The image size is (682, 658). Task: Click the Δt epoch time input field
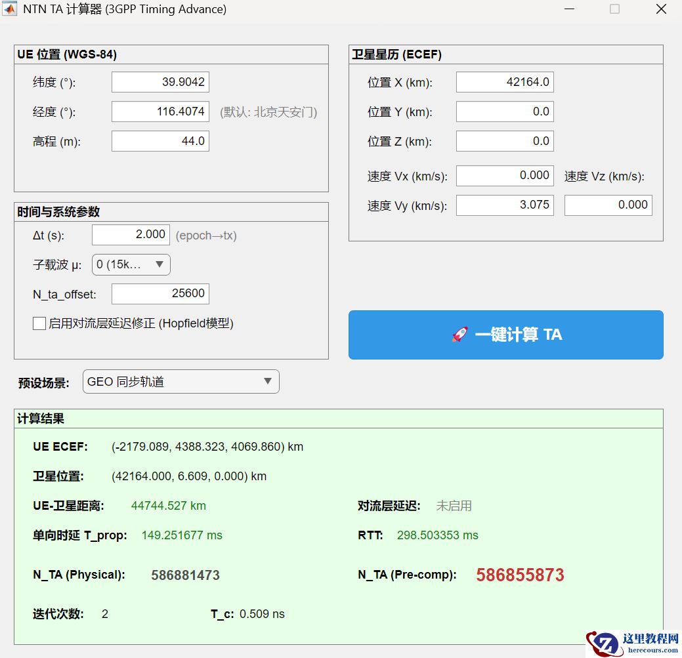point(130,234)
